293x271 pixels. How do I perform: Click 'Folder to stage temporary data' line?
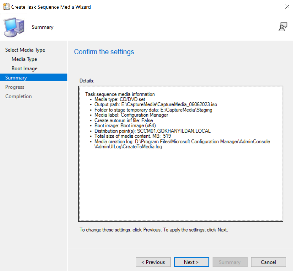tap(153, 110)
